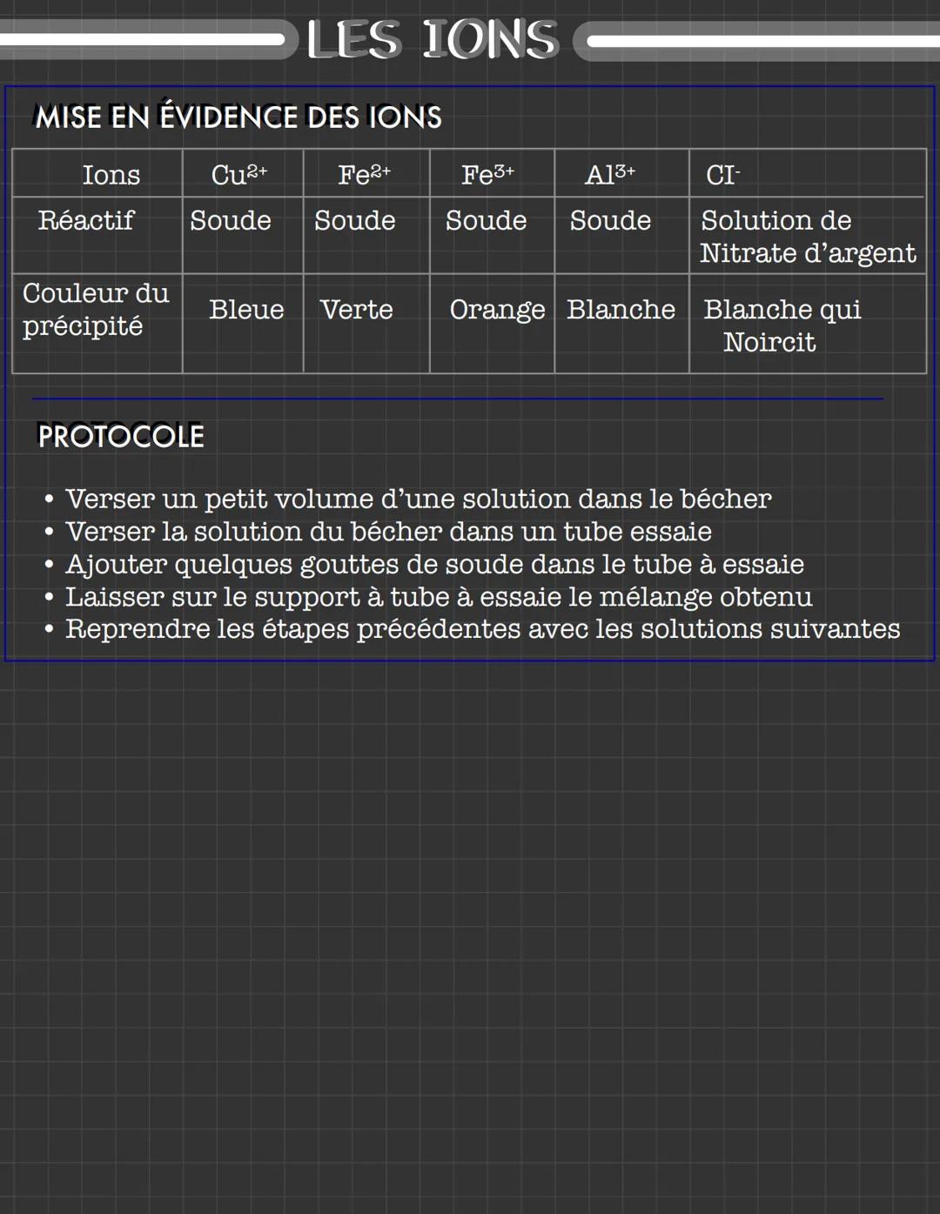Click the Bleue precipitate color cell
The height and width of the screenshot is (1214, 940).
[246, 310]
